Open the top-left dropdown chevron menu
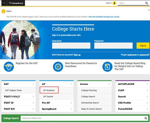The height and width of the screenshot is (123, 150). click(4, 3)
